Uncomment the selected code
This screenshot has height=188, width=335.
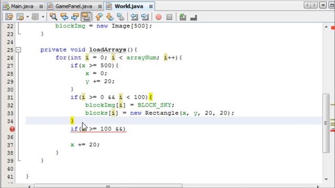coord(194,17)
